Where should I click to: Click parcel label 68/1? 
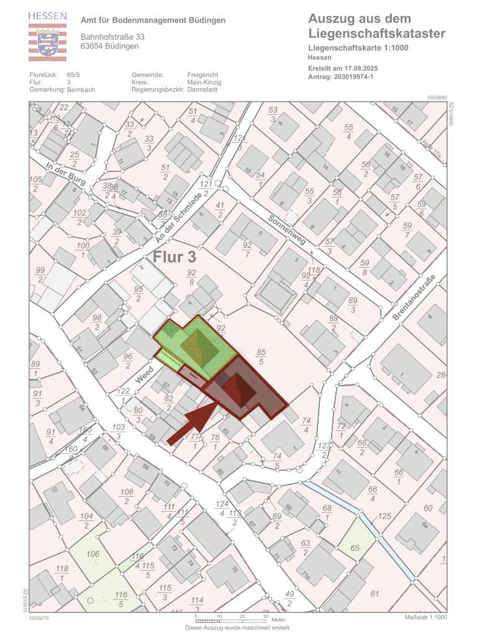tap(327, 512)
